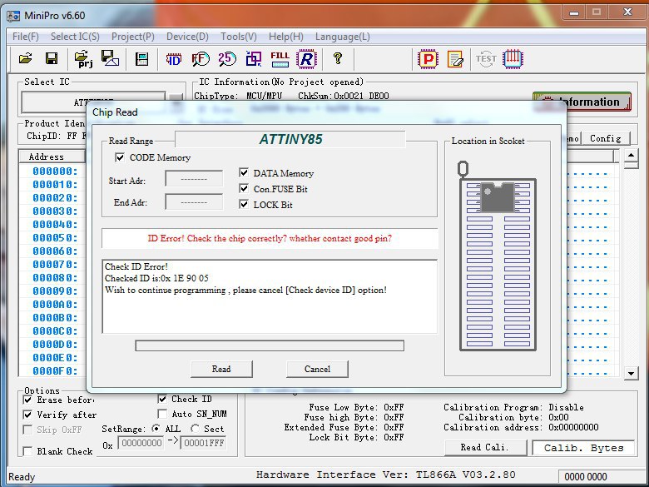Click the Save file floppy icon
This screenshot has width=649, height=487.
[52, 58]
